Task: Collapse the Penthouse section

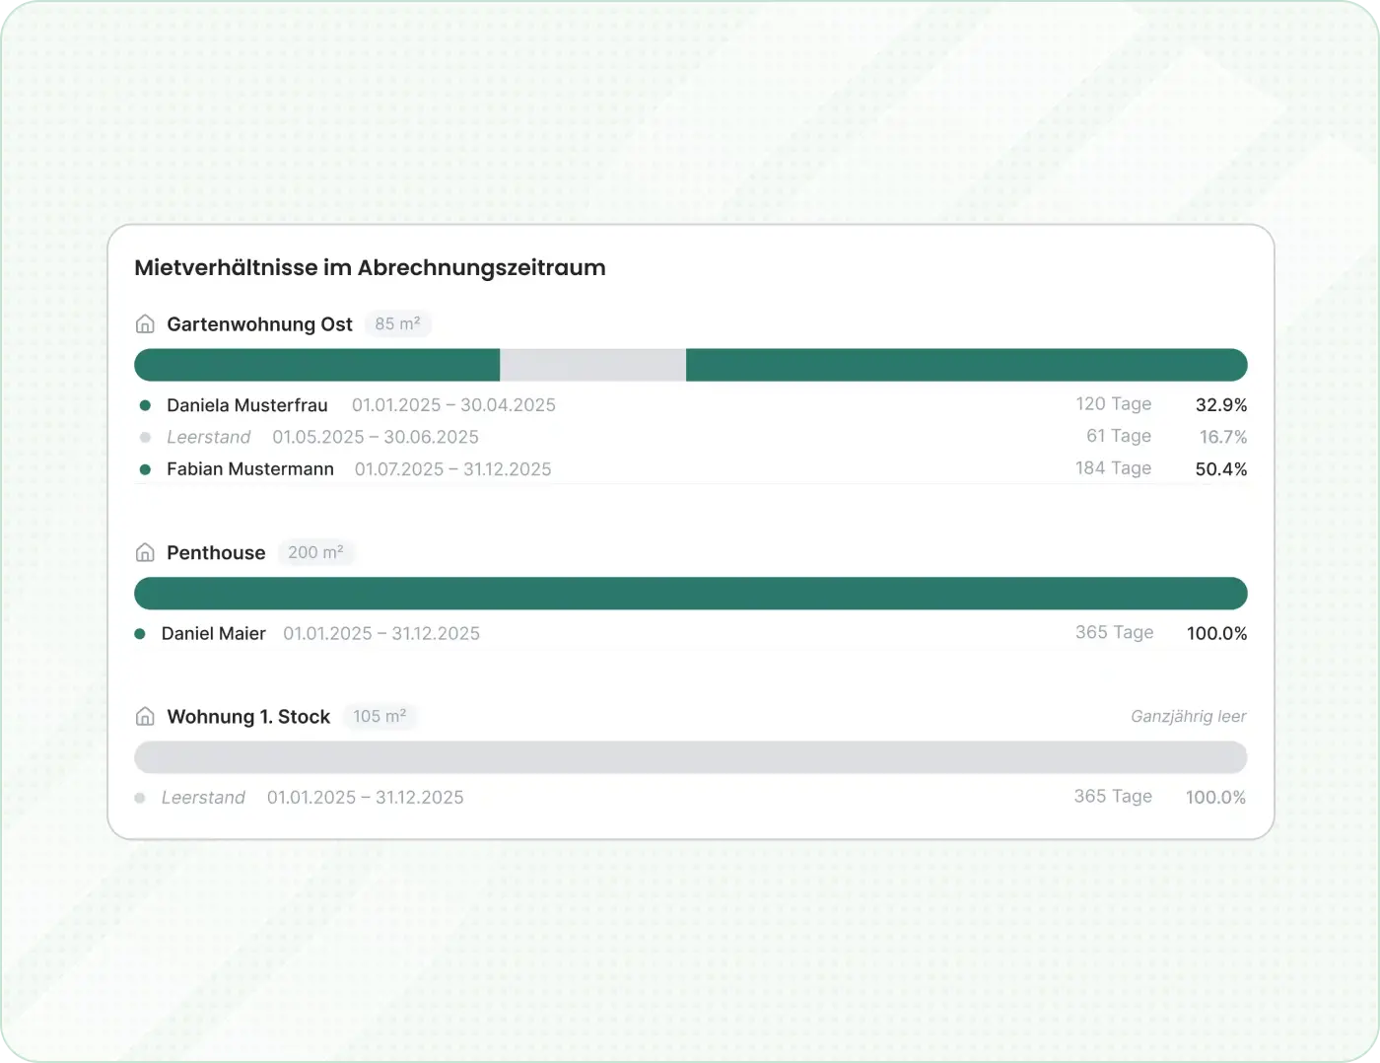Action: coord(216,552)
